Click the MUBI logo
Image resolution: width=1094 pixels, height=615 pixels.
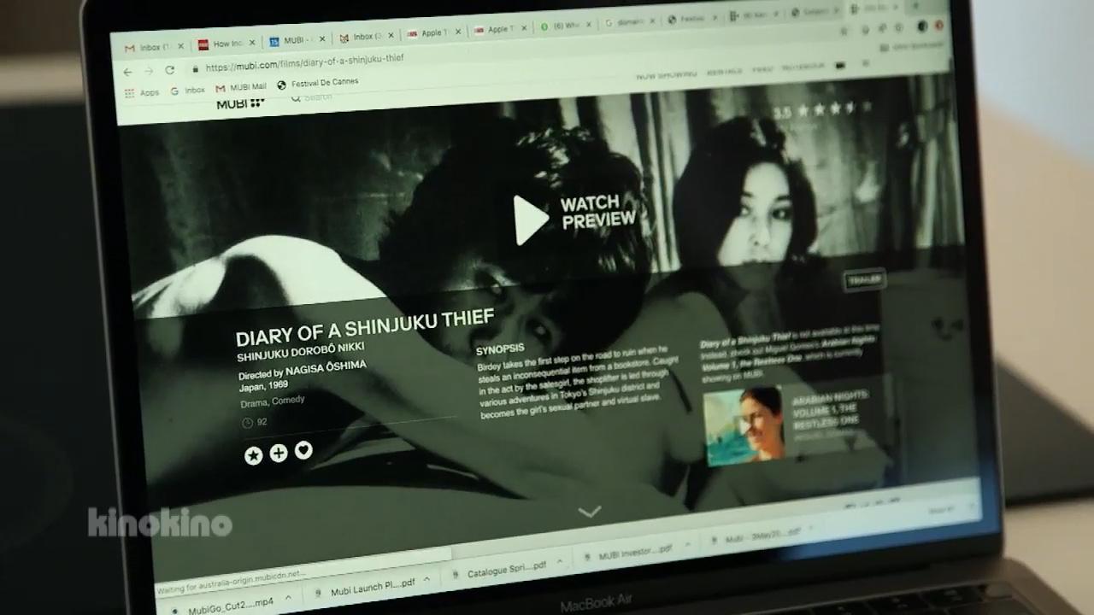click(x=239, y=103)
